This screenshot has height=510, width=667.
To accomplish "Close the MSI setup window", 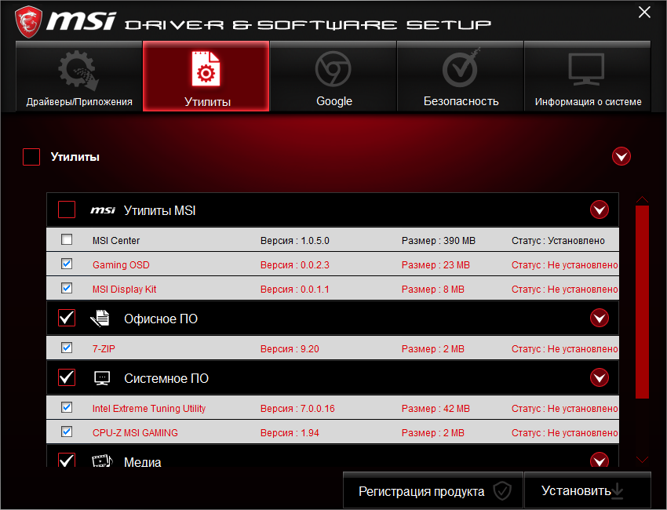I will coord(644,13).
